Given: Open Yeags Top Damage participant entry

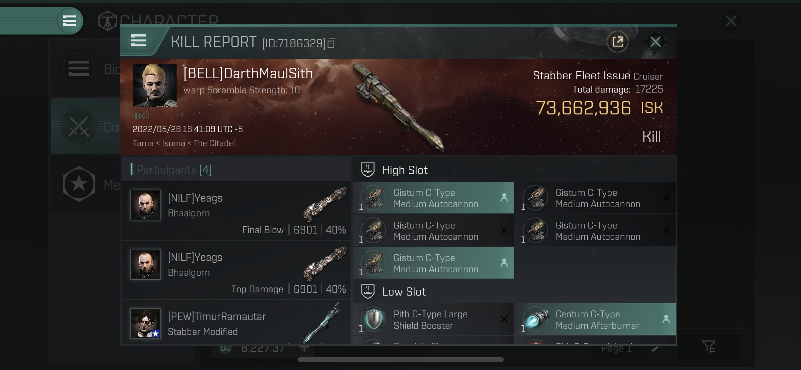Looking at the screenshot, I should [x=236, y=270].
